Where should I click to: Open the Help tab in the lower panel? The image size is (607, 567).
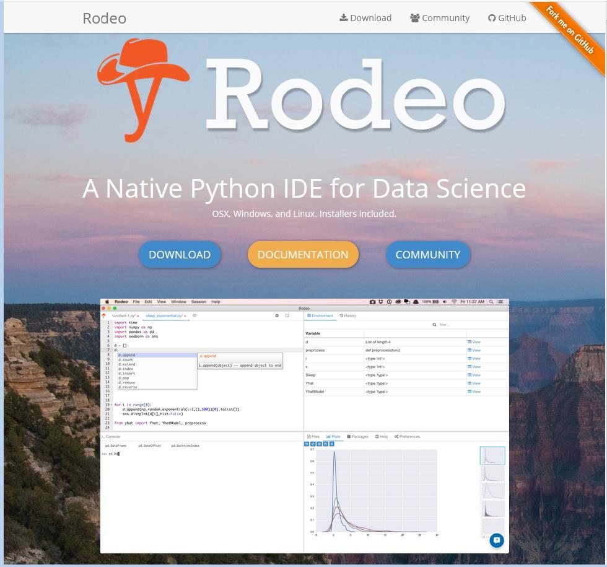(x=382, y=436)
